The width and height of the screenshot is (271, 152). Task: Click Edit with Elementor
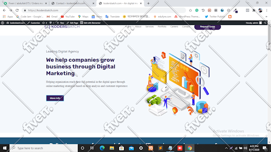(90, 23)
